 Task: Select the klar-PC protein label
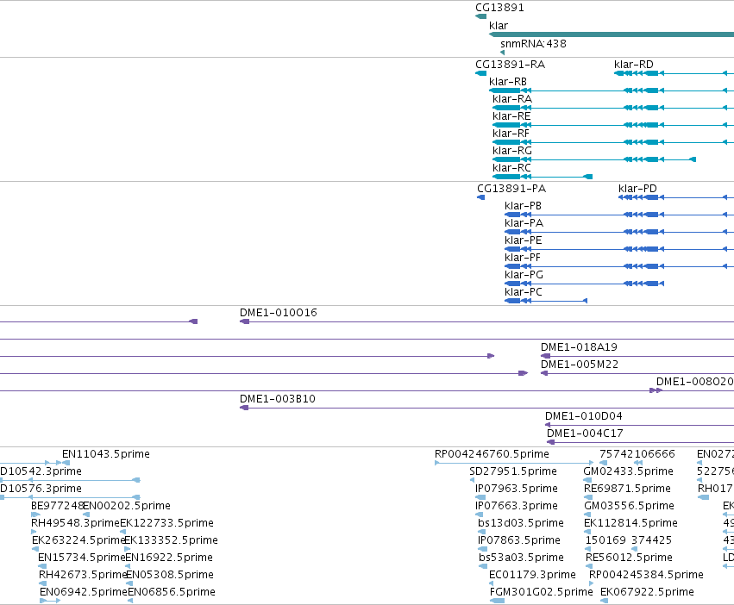524,292
